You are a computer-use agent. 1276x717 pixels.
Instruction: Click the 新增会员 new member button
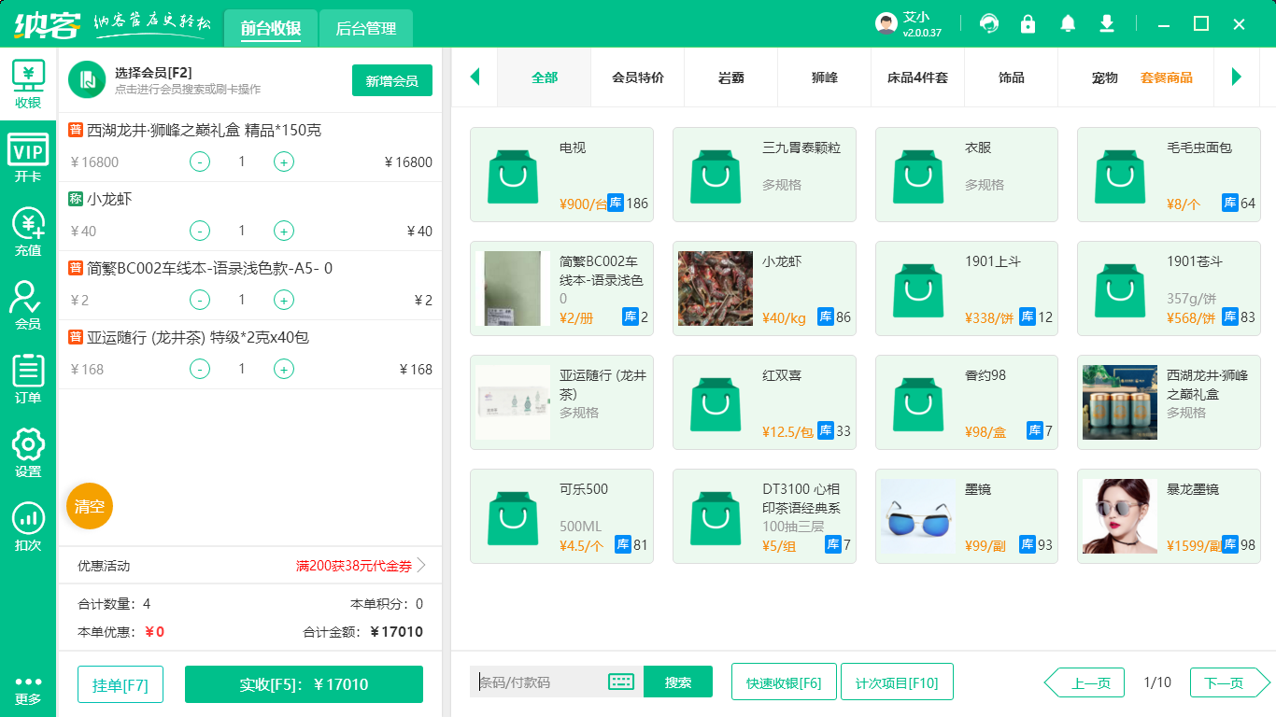tap(391, 81)
